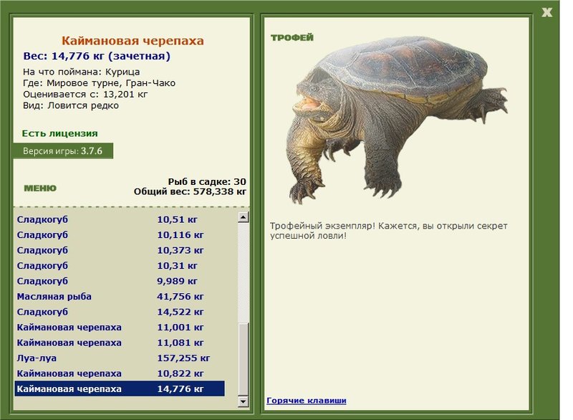Image resolution: width=573 pixels, height=420 pixels.
Task: Select the Луа-луа 157,255 кг entry
Action: click(x=120, y=358)
